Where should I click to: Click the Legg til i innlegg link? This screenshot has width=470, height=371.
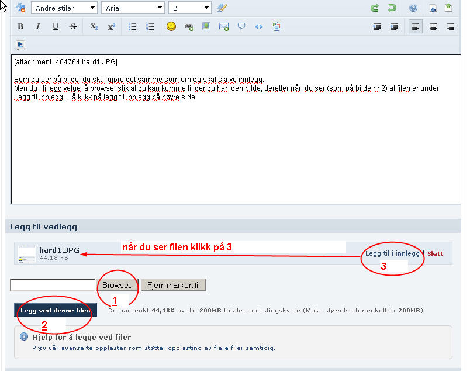(392, 253)
